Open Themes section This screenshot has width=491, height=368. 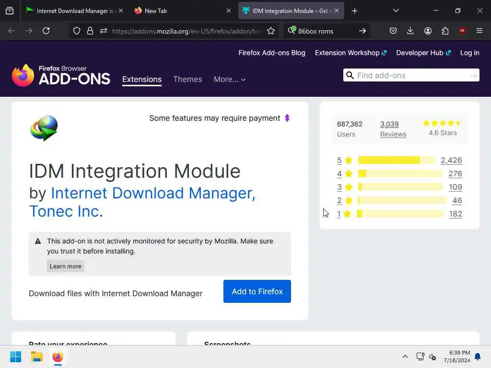[187, 80]
